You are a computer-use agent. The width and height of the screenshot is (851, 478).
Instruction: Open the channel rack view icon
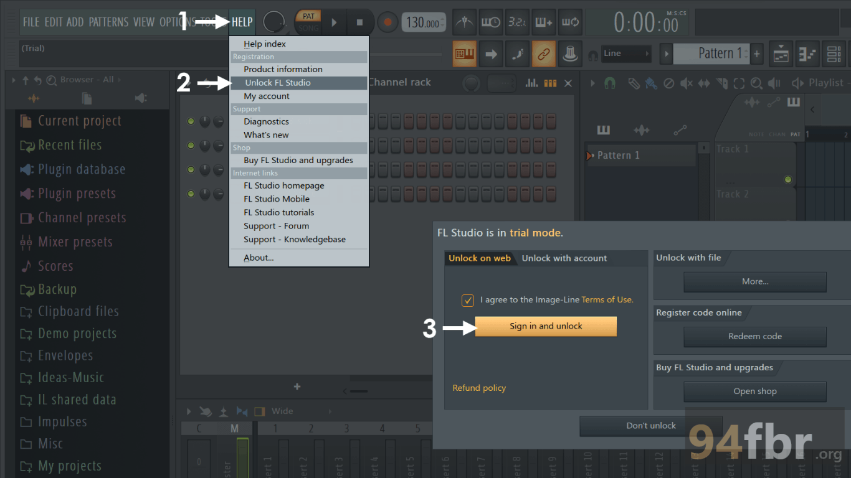[834, 54]
